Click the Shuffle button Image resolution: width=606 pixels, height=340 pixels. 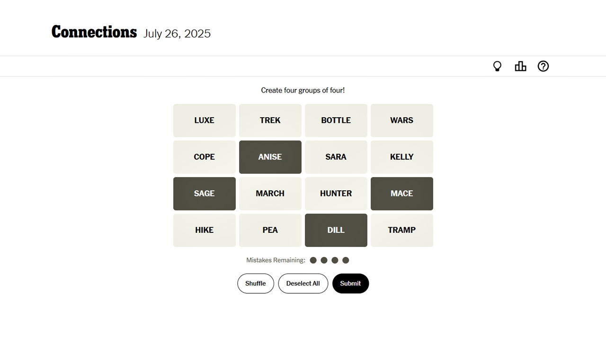pyautogui.click(x=255, y=283)
